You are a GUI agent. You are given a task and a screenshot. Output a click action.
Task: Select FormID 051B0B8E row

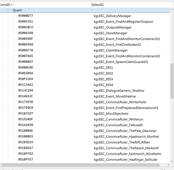point(85,131)
